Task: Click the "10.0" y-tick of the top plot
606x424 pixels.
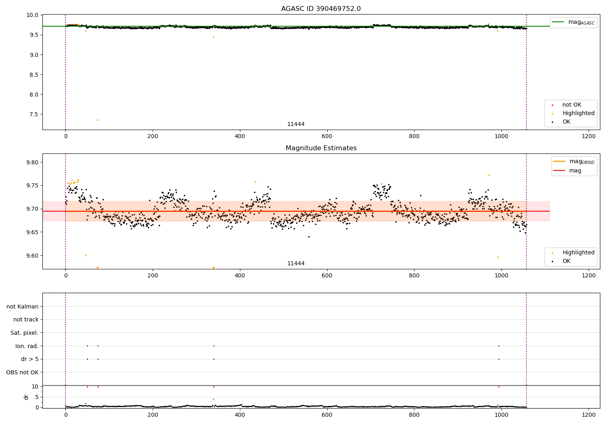Action: pos(33,15)
